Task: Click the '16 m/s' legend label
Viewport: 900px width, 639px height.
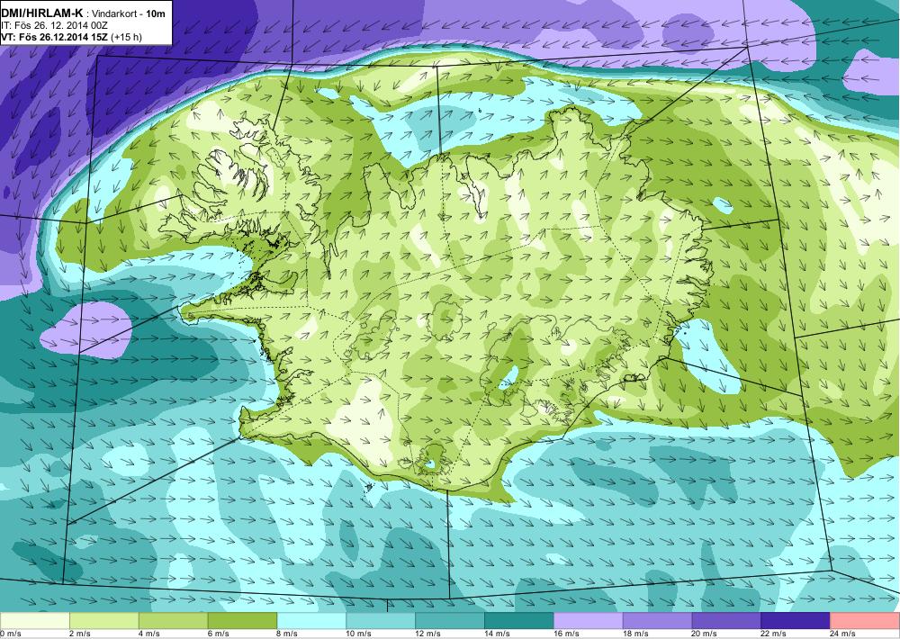Action: tap(566, 634)
